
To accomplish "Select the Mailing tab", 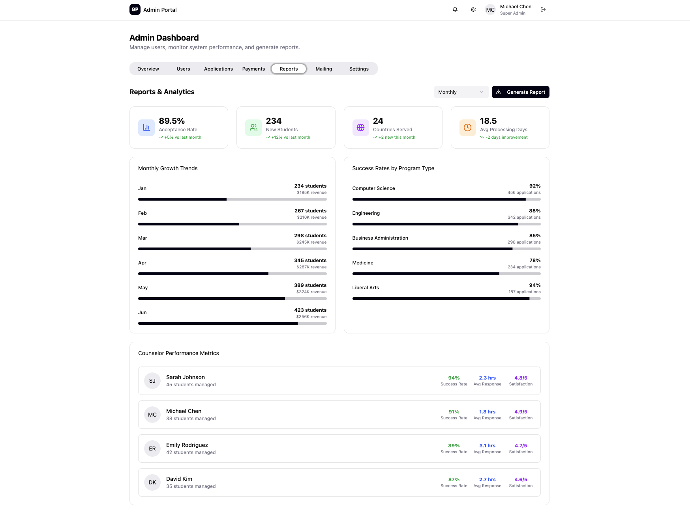I will point(324,69).
